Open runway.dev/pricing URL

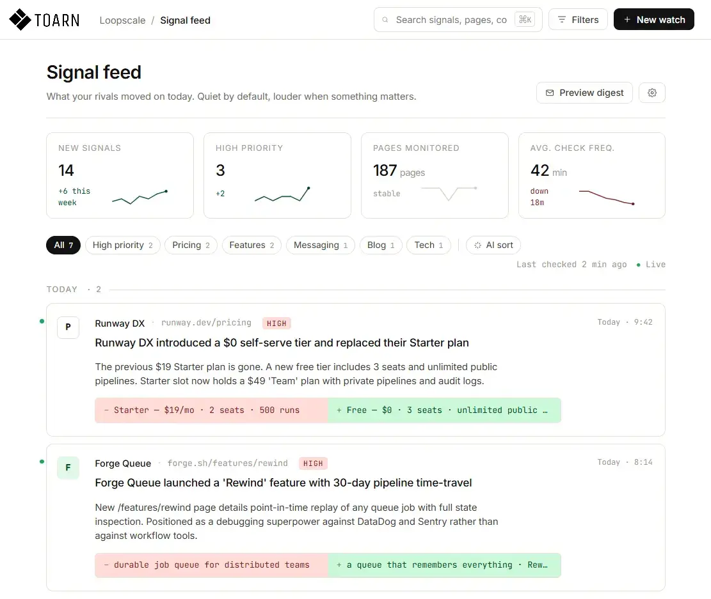206,323
